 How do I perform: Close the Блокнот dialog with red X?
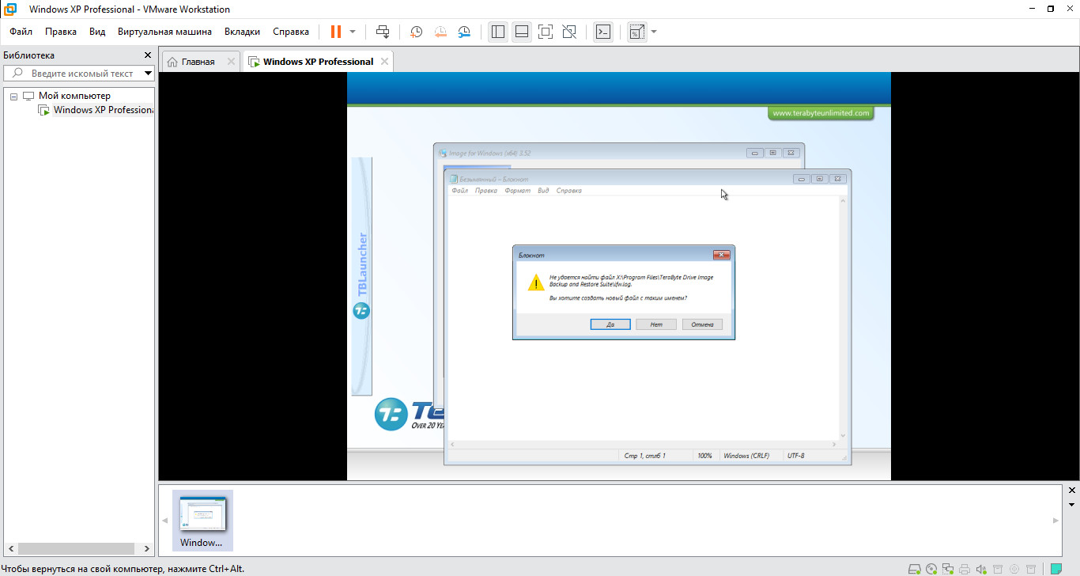721,255
